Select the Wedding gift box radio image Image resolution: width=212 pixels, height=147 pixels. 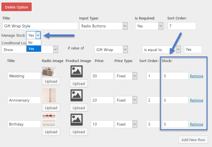49,71
